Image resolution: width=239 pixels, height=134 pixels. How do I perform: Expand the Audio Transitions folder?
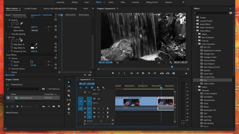[x=194, y=27]
